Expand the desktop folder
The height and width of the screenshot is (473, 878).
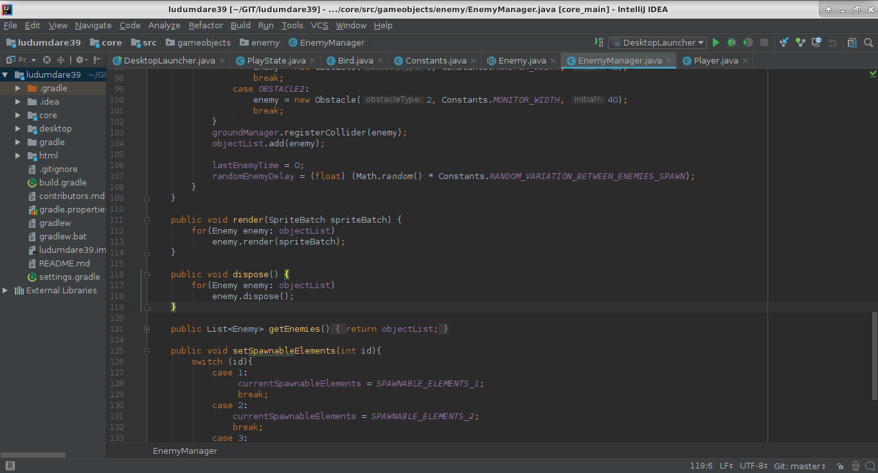(x=18, y=129)
